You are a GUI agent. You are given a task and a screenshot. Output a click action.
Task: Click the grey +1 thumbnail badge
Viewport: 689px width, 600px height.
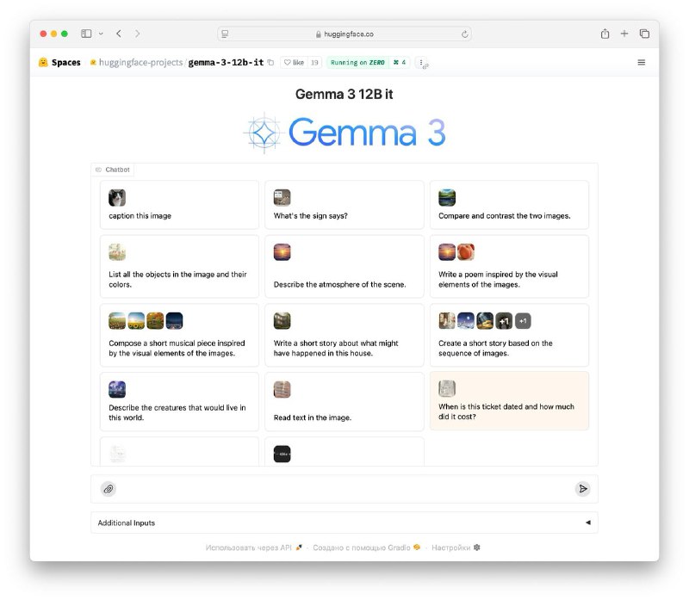[523, 320]
